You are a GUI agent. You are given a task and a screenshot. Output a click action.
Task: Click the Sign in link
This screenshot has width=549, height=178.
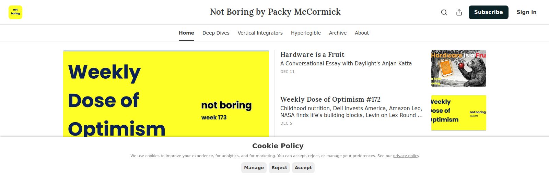tap(526, 12)
